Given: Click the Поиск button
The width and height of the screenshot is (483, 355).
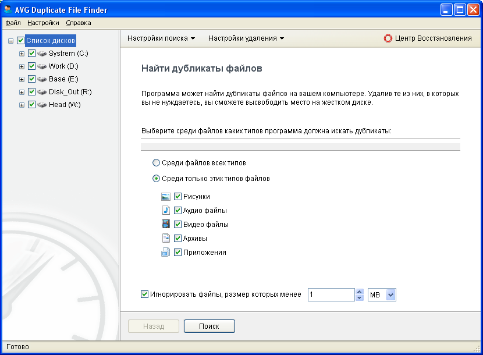Looking at the screenshot, I should pos(209,326).
